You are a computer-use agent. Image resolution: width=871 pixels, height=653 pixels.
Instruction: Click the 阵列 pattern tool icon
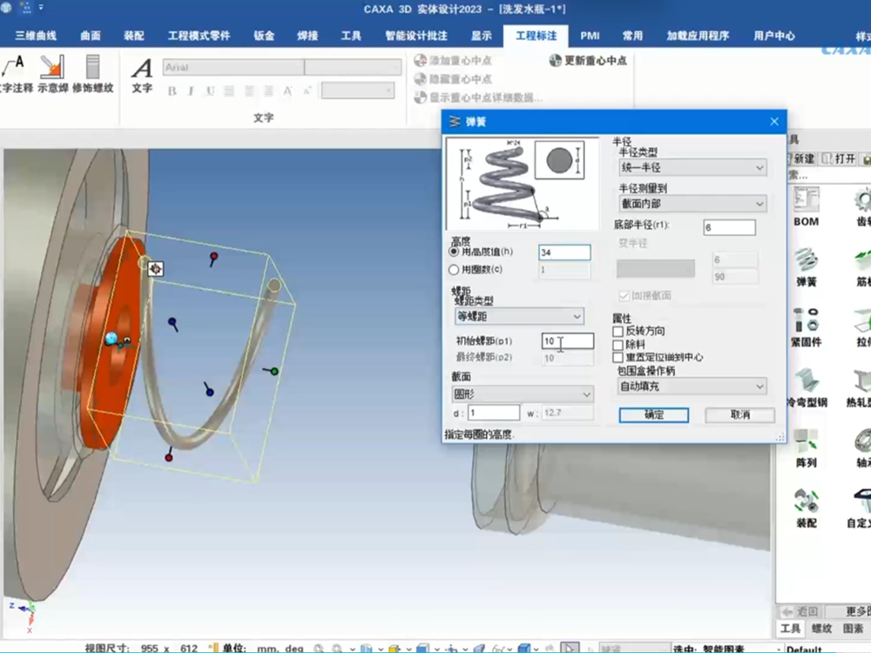(x=807, y=446)
